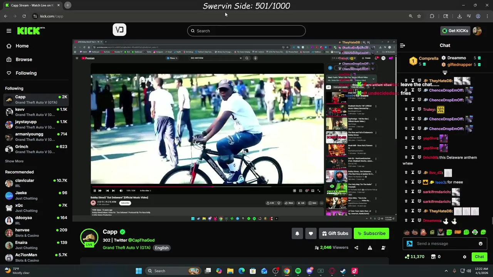
Task: Toggle follow heart button
Action: coord(311,234)
